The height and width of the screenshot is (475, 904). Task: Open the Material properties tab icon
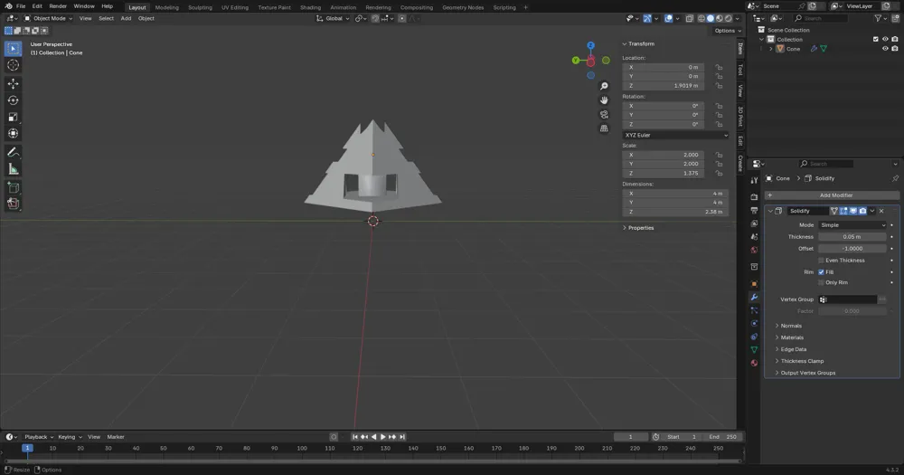click(x=754, y=363)
